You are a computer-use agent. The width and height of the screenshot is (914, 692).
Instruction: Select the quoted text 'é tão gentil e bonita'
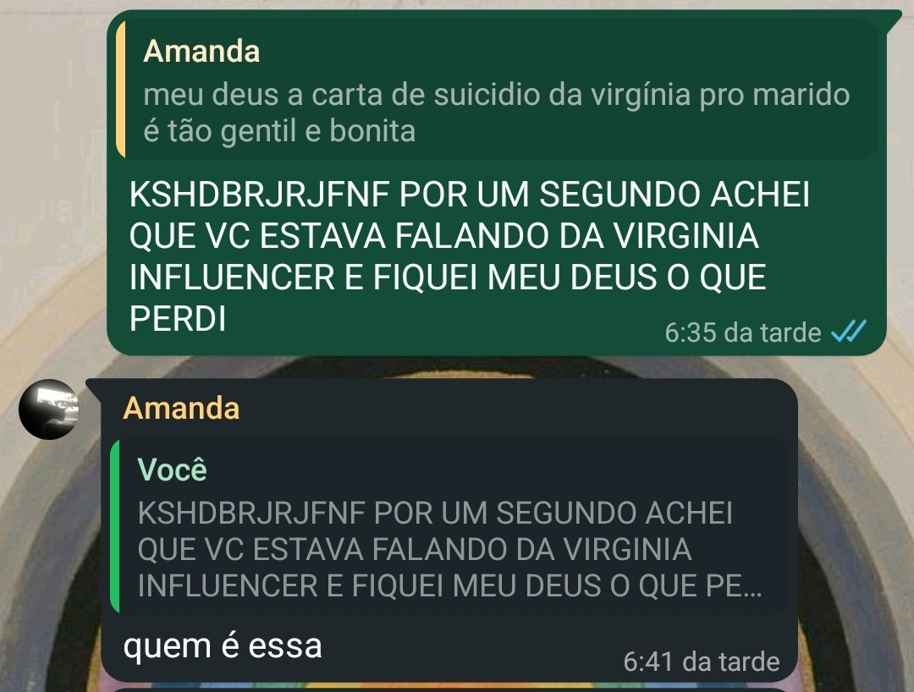point(279,130)
